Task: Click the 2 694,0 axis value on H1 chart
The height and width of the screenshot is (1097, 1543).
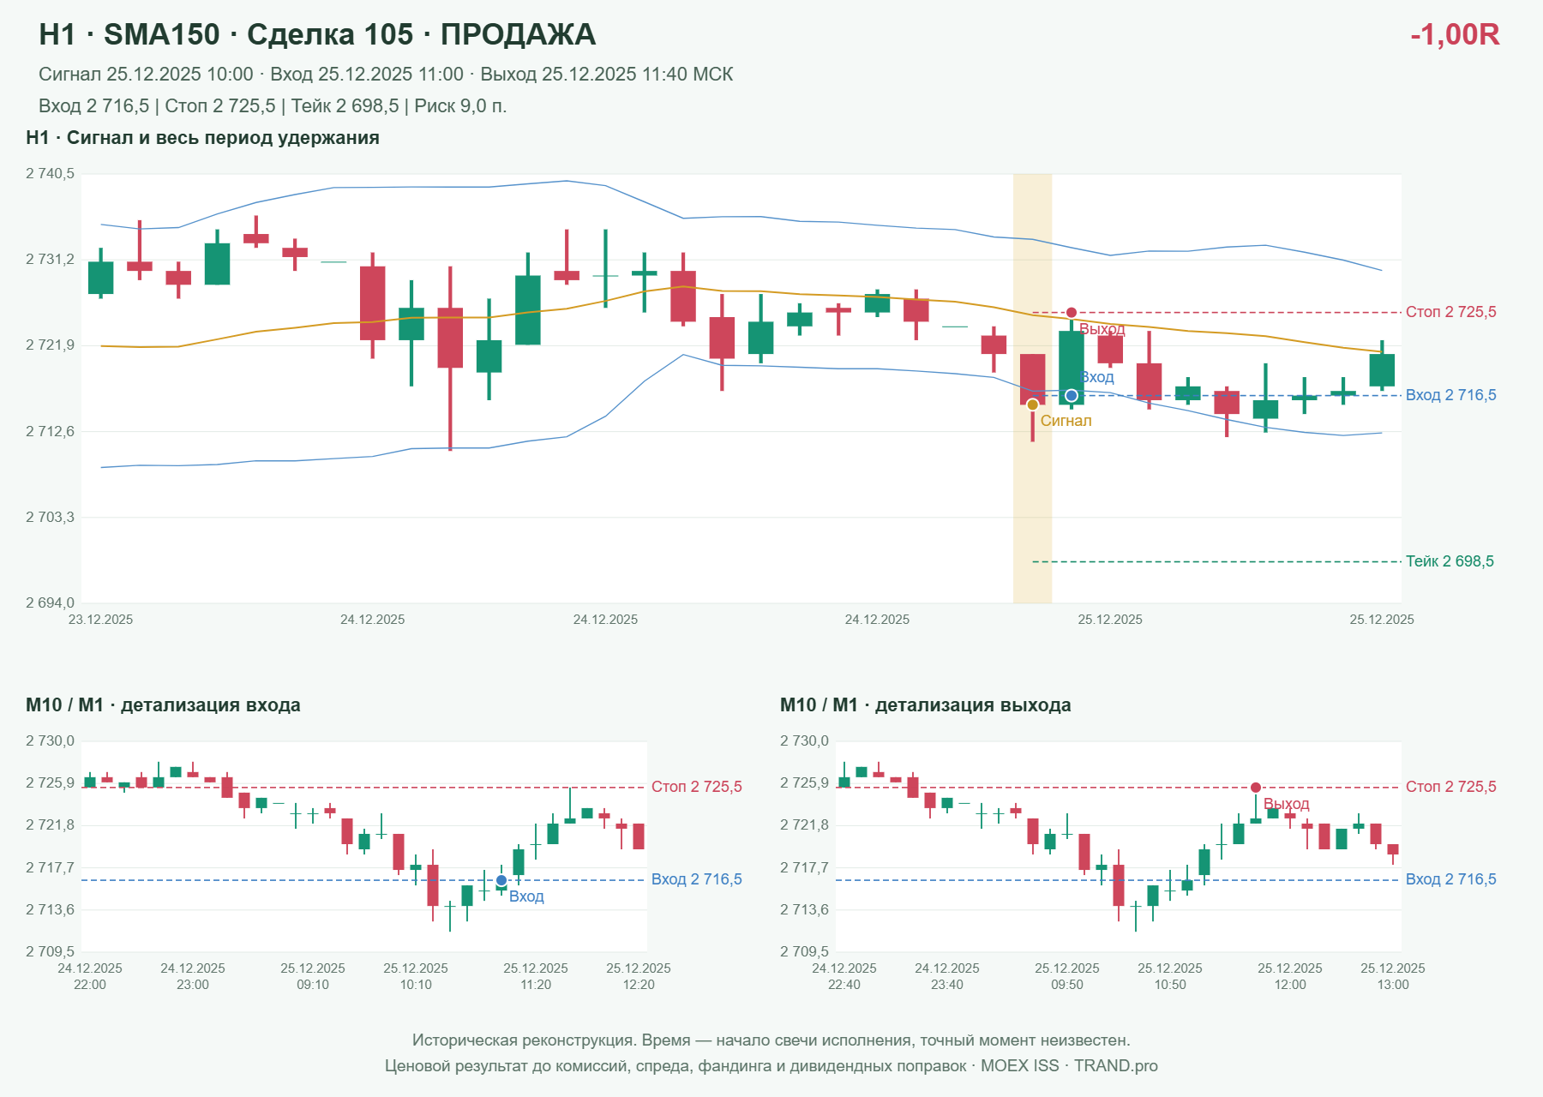Action: [x=50, y=603]
